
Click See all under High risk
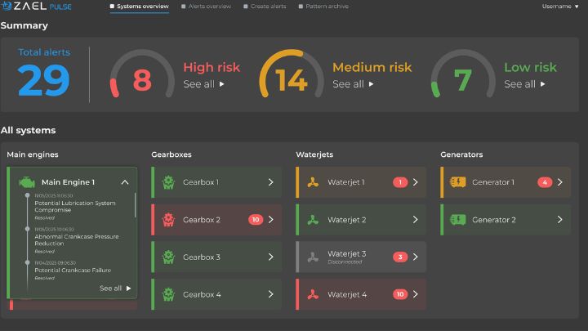click(203, 84)
